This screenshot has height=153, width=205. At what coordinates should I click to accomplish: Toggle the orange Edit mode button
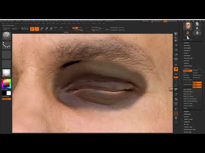(x=32, y=29)
